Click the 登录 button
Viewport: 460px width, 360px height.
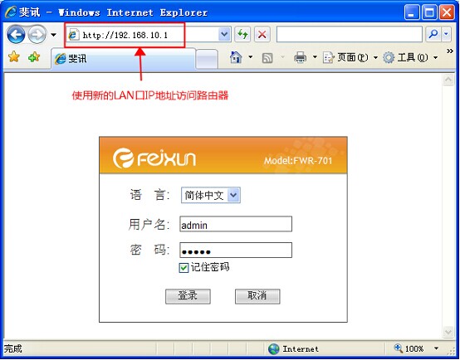[x=188, y=296]
